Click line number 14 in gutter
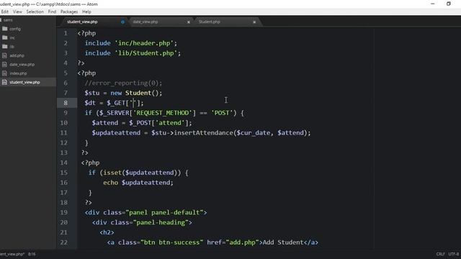This screenshot has width=461, height=259. (64, 163)
